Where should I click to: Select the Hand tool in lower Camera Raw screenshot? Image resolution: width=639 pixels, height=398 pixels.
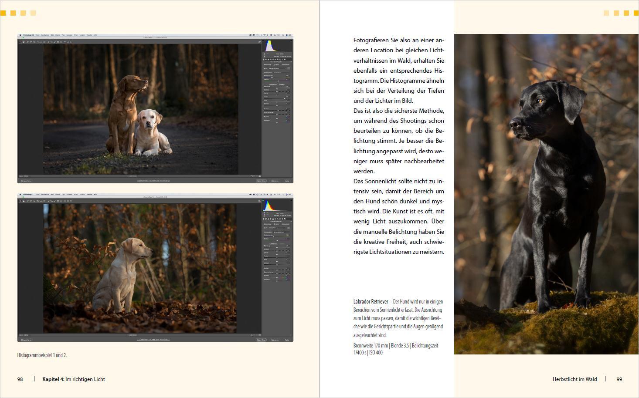point(24,201)
